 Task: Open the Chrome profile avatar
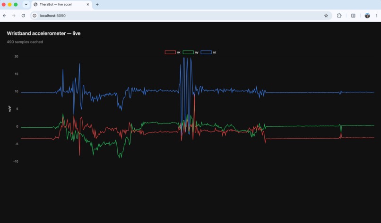tap(367, 16)
